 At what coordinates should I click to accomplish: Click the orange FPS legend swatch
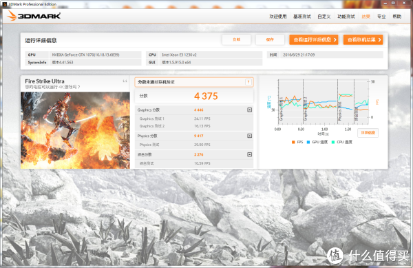tap(293, 142)
